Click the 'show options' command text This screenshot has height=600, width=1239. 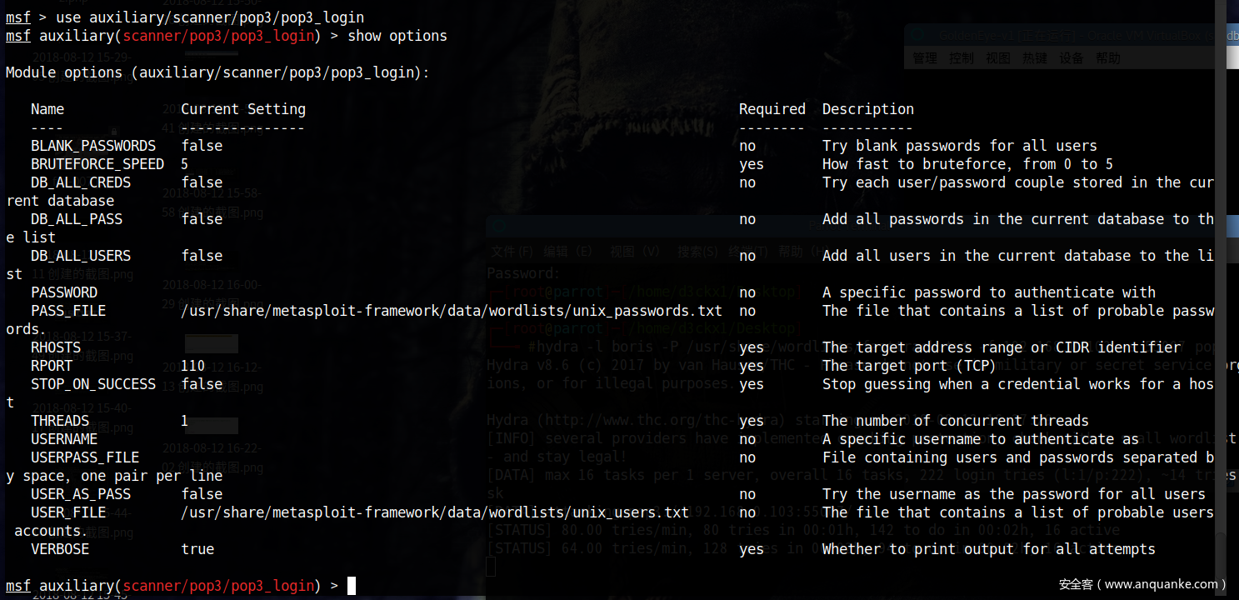click(397, 36)
